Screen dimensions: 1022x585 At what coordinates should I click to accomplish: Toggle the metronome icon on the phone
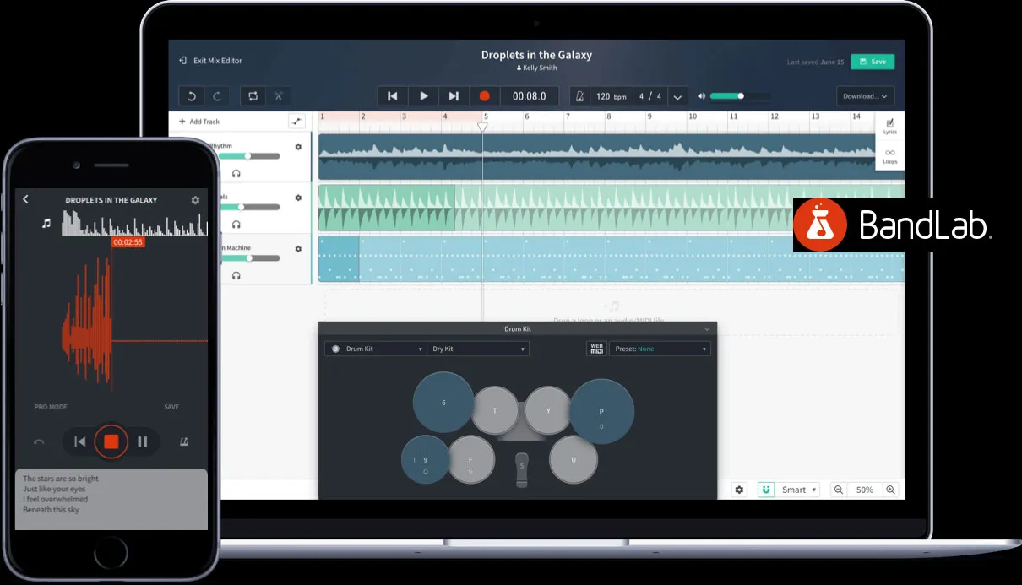point(183,441)
